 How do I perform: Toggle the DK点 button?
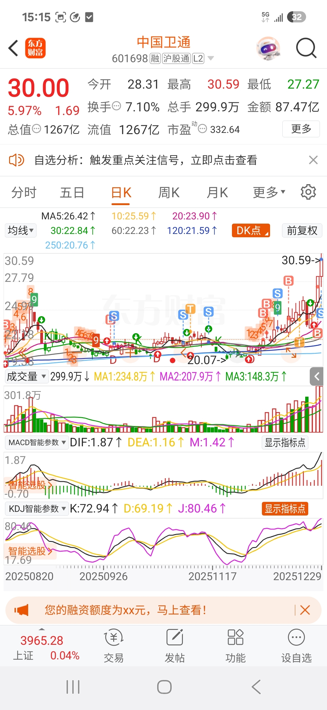[x=251, y=230]
